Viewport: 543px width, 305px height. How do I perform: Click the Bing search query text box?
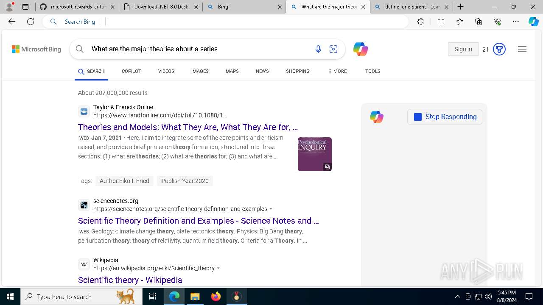(199, 49)
